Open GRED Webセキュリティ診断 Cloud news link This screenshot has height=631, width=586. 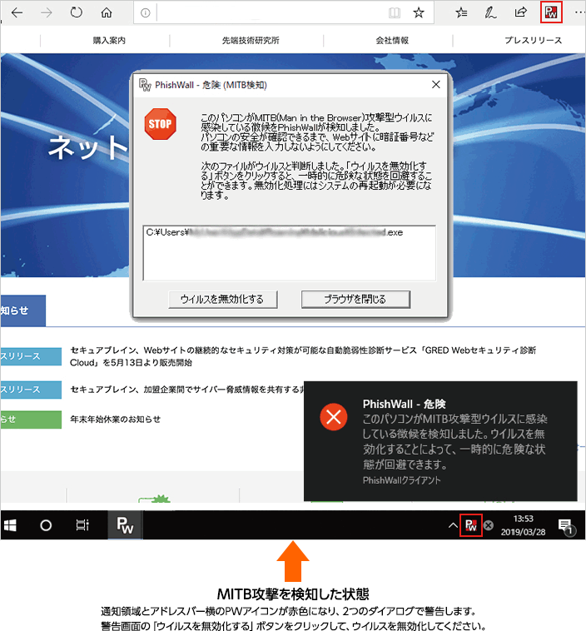pos(303,356)
